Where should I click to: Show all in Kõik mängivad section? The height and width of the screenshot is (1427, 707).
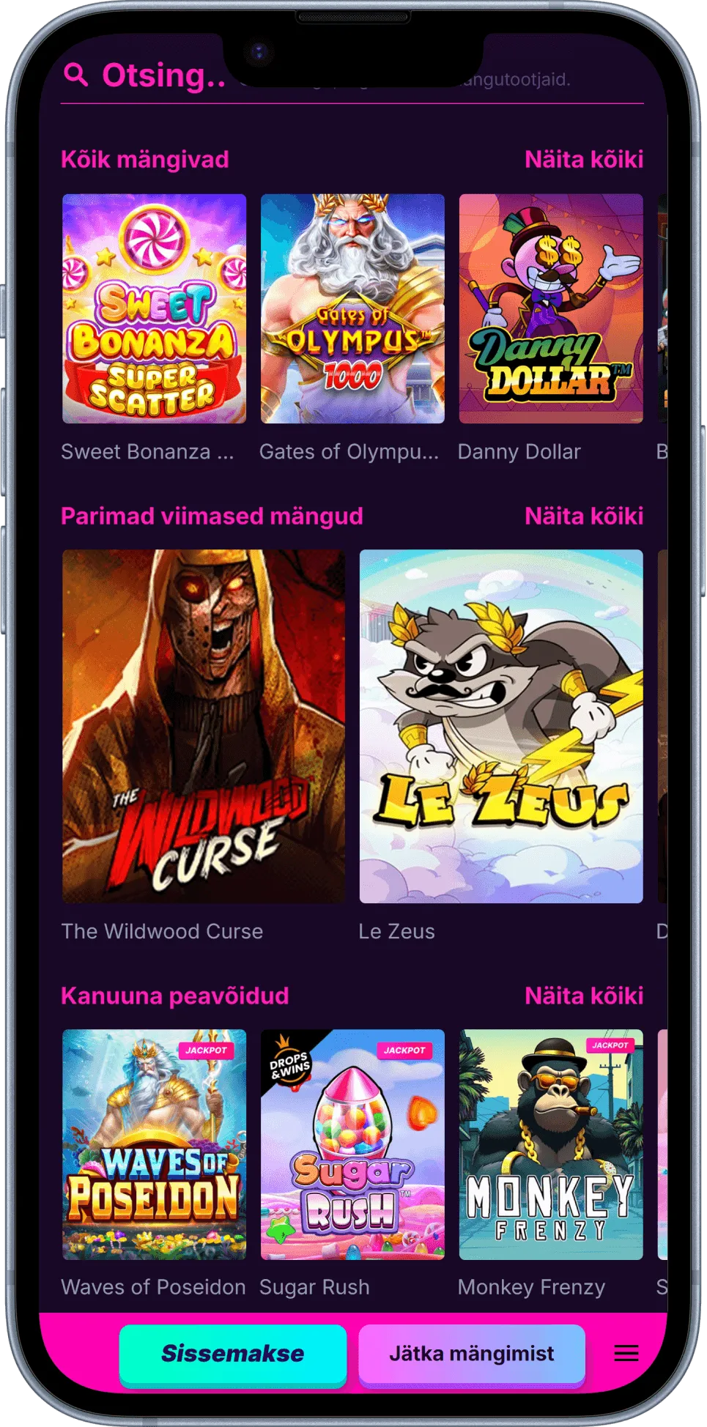[x=584, y=160]
